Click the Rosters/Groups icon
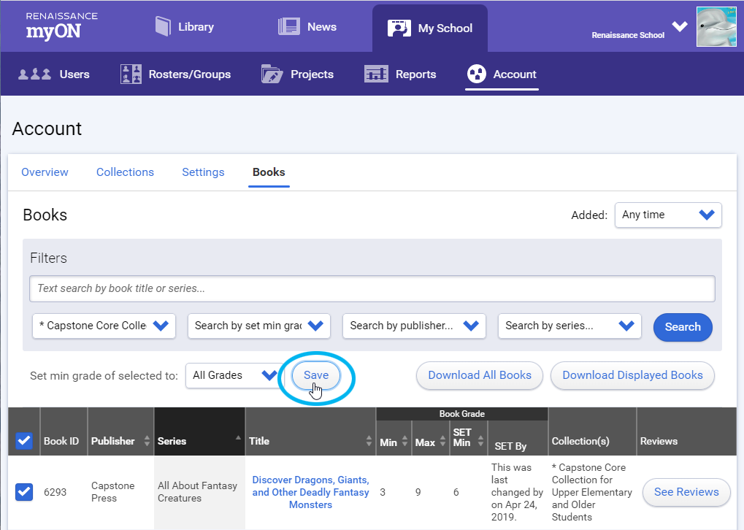Image resolution: width=744 pixels, height=530 pixels. pyautogui.click(x=131, y=74)
